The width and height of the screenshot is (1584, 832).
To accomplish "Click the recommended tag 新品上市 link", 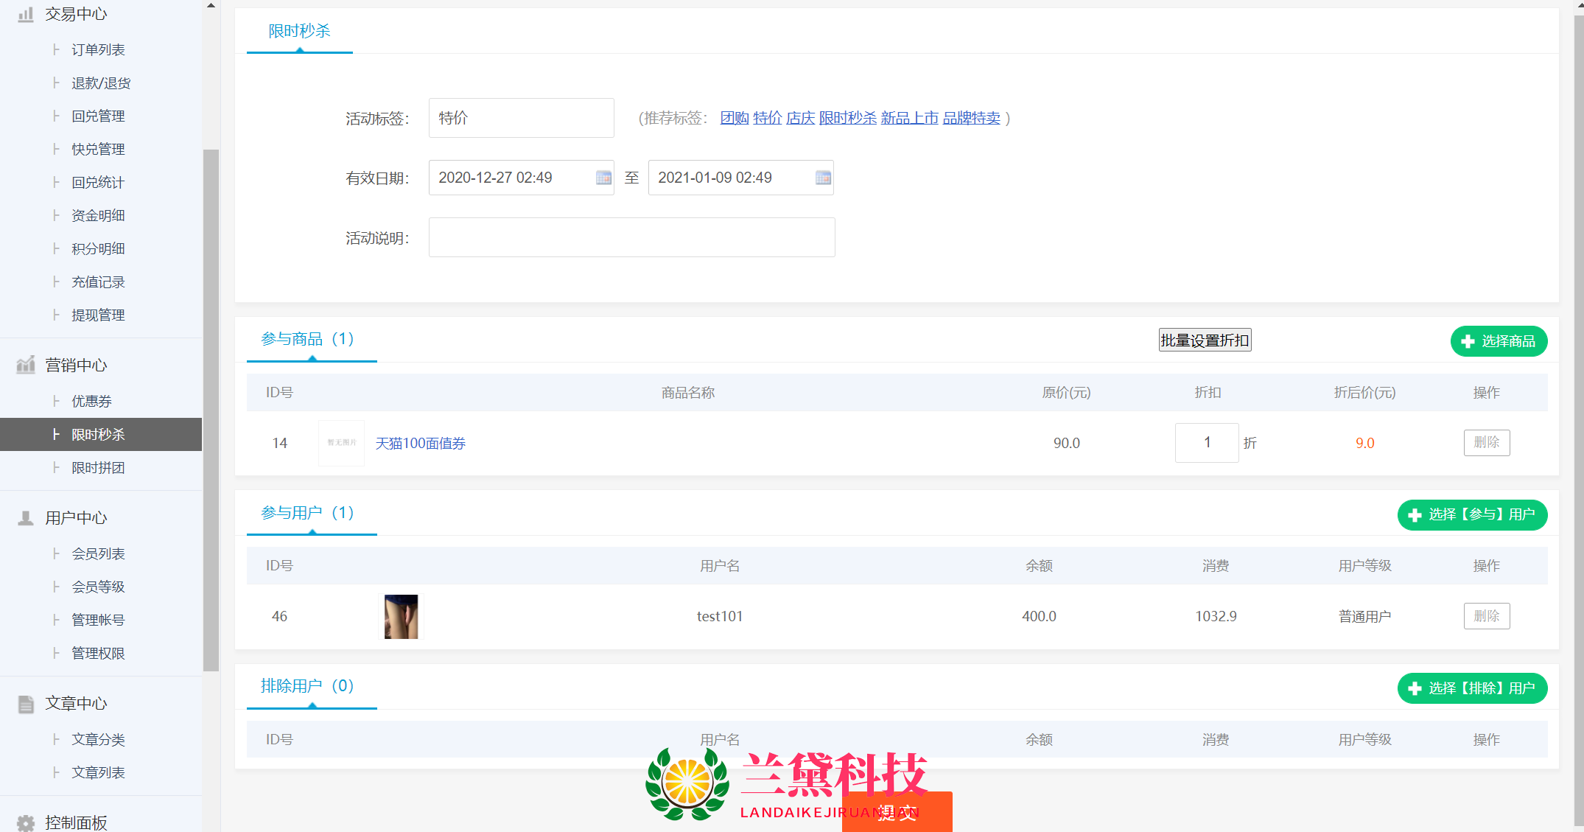I will 909,118.
